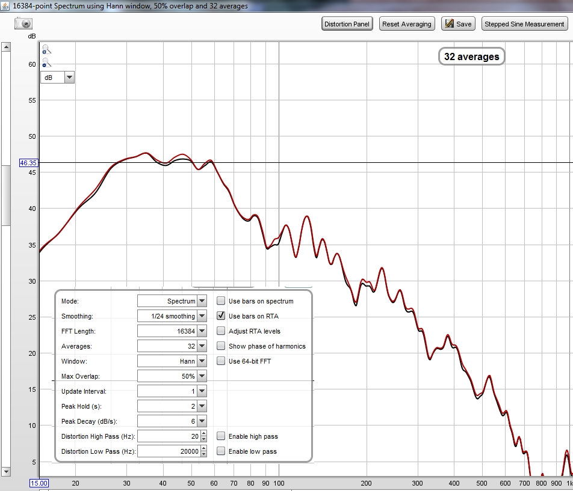The height and width of the screenshot is (491, 573).
Task: Click the vertical axis scrollbar thumb
Action: point(6,195)
